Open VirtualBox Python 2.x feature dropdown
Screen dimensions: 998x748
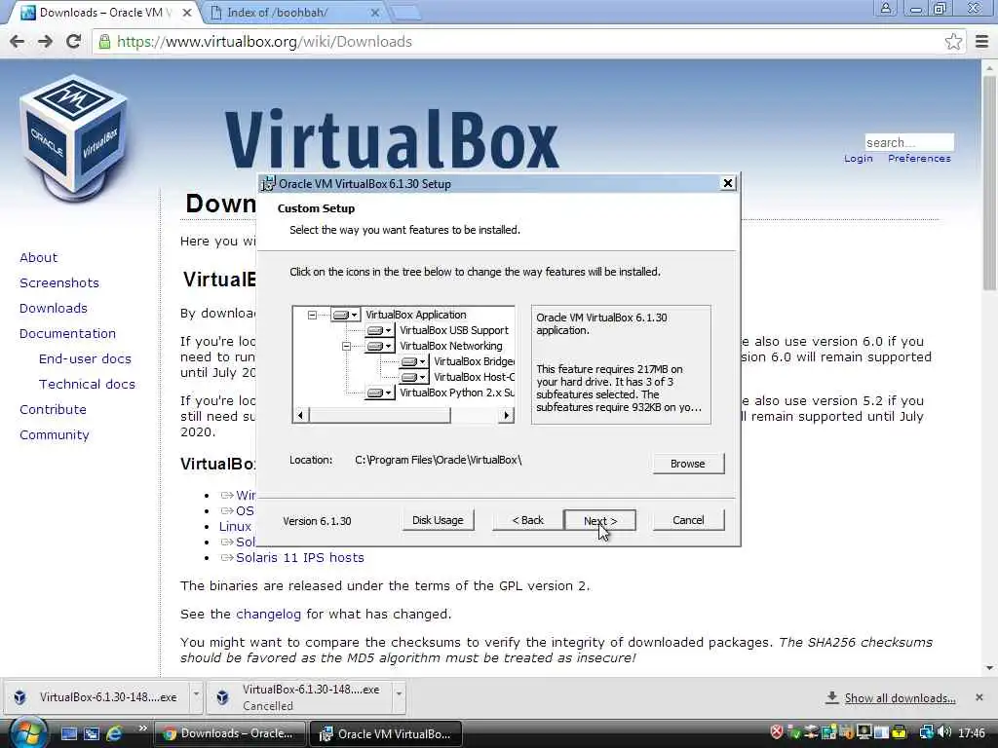[x=379, y=393]
